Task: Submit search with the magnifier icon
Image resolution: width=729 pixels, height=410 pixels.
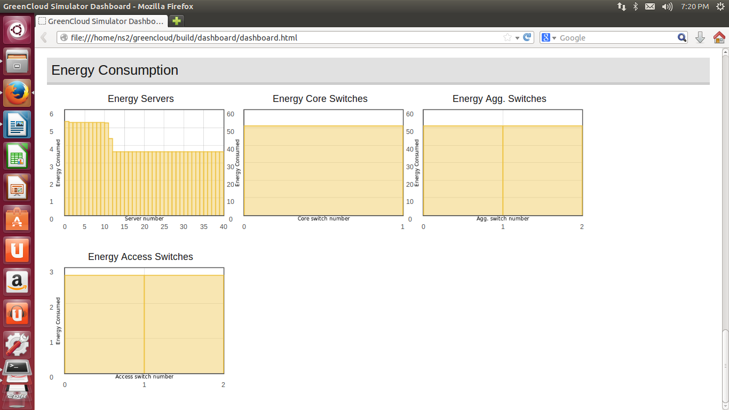Action: click(x=682, y=37)
